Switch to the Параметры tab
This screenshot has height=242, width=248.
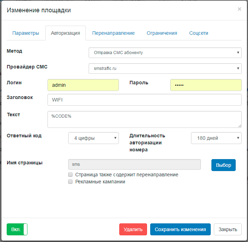(x=26, y=33)
